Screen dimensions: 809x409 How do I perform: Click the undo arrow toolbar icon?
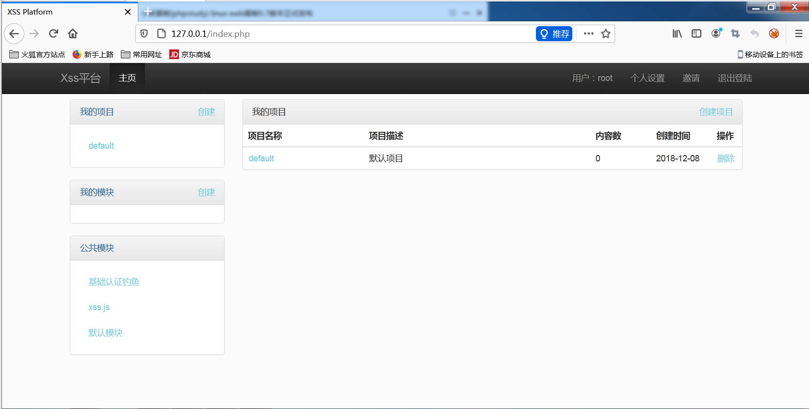pos(755,33)
